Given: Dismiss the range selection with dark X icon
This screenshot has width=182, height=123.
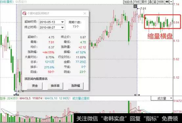Looking at the screenshot, I should coord(135,6).
